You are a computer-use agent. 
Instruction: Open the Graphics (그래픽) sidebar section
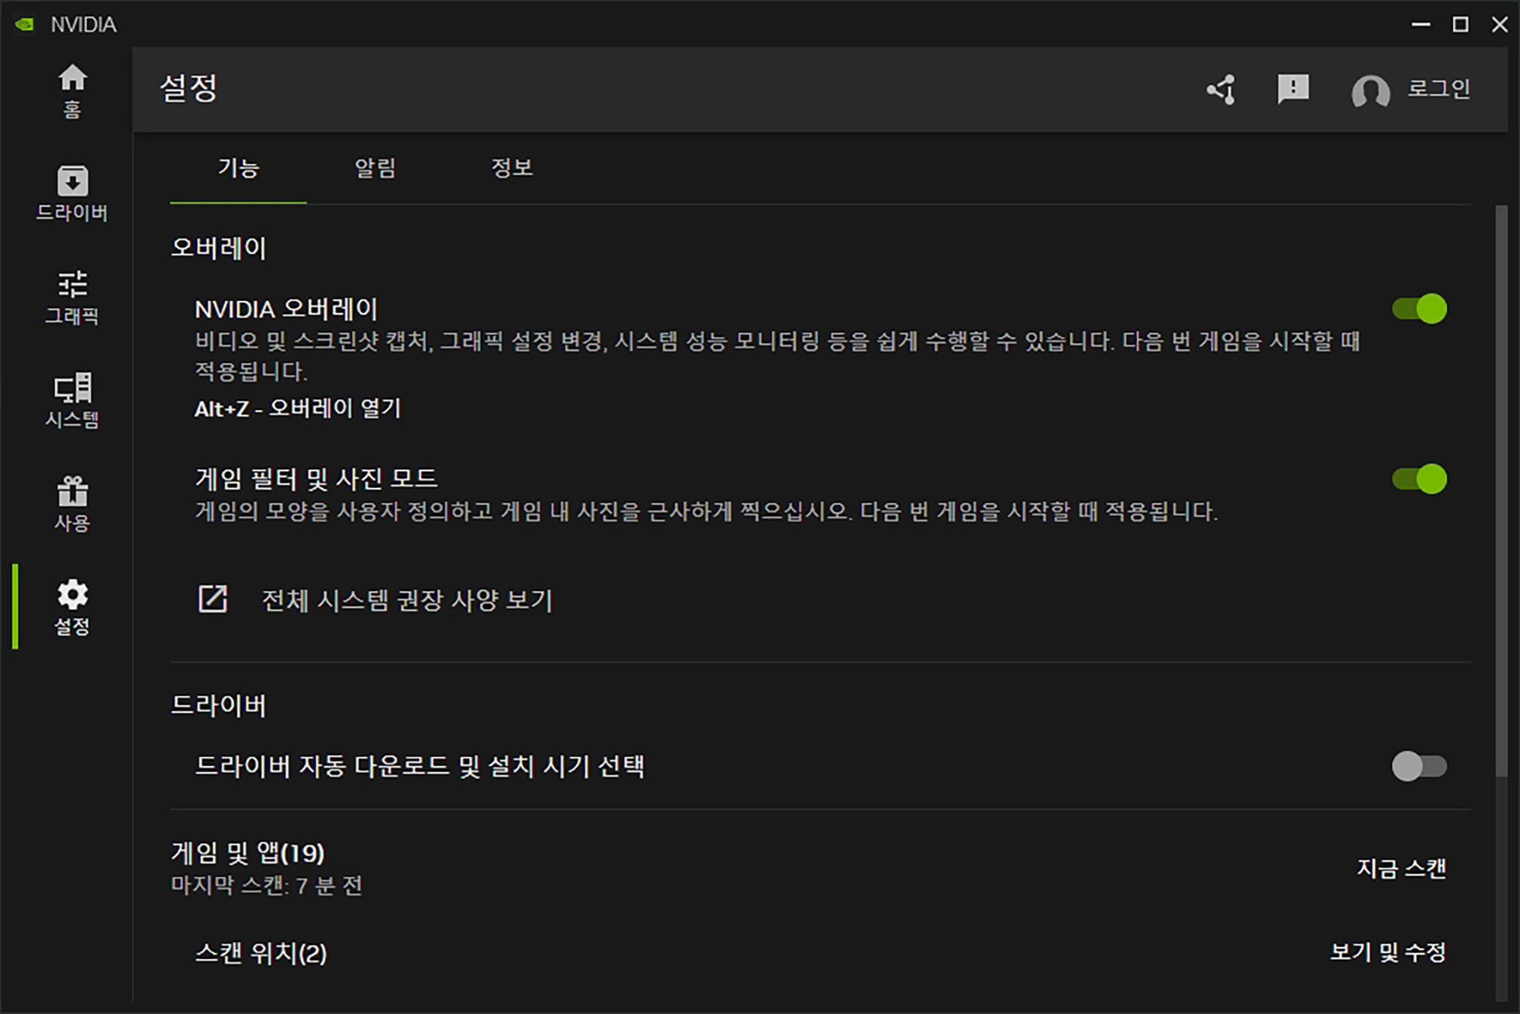72,296
